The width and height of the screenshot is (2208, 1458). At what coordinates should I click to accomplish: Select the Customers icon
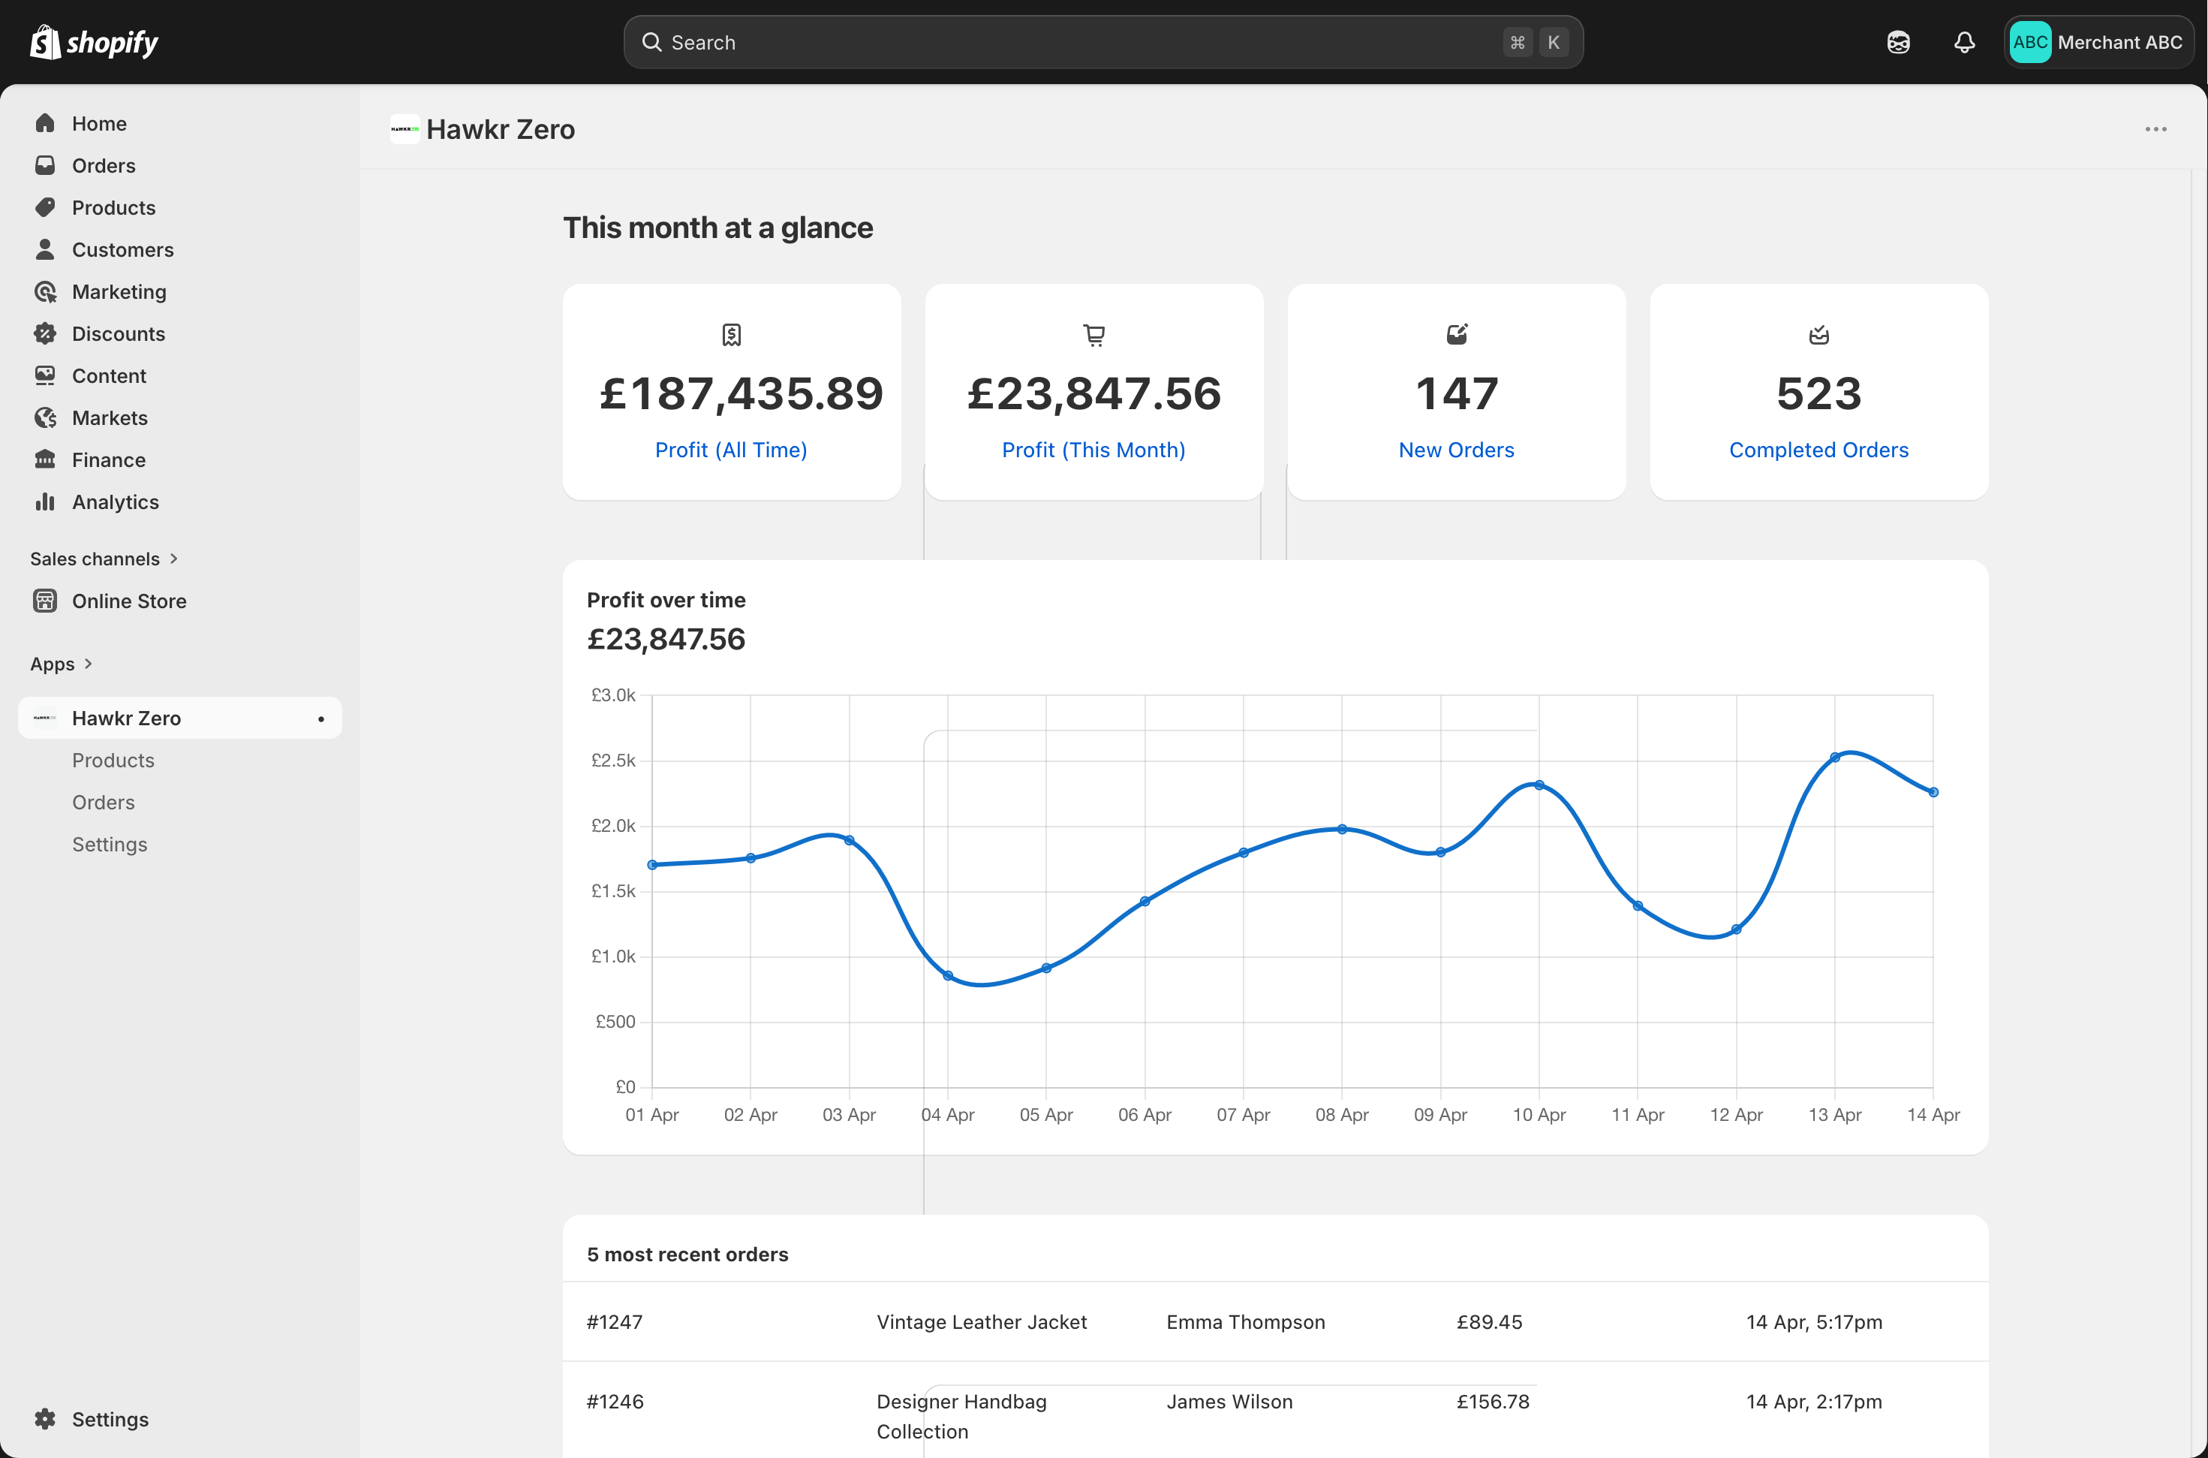46,249
